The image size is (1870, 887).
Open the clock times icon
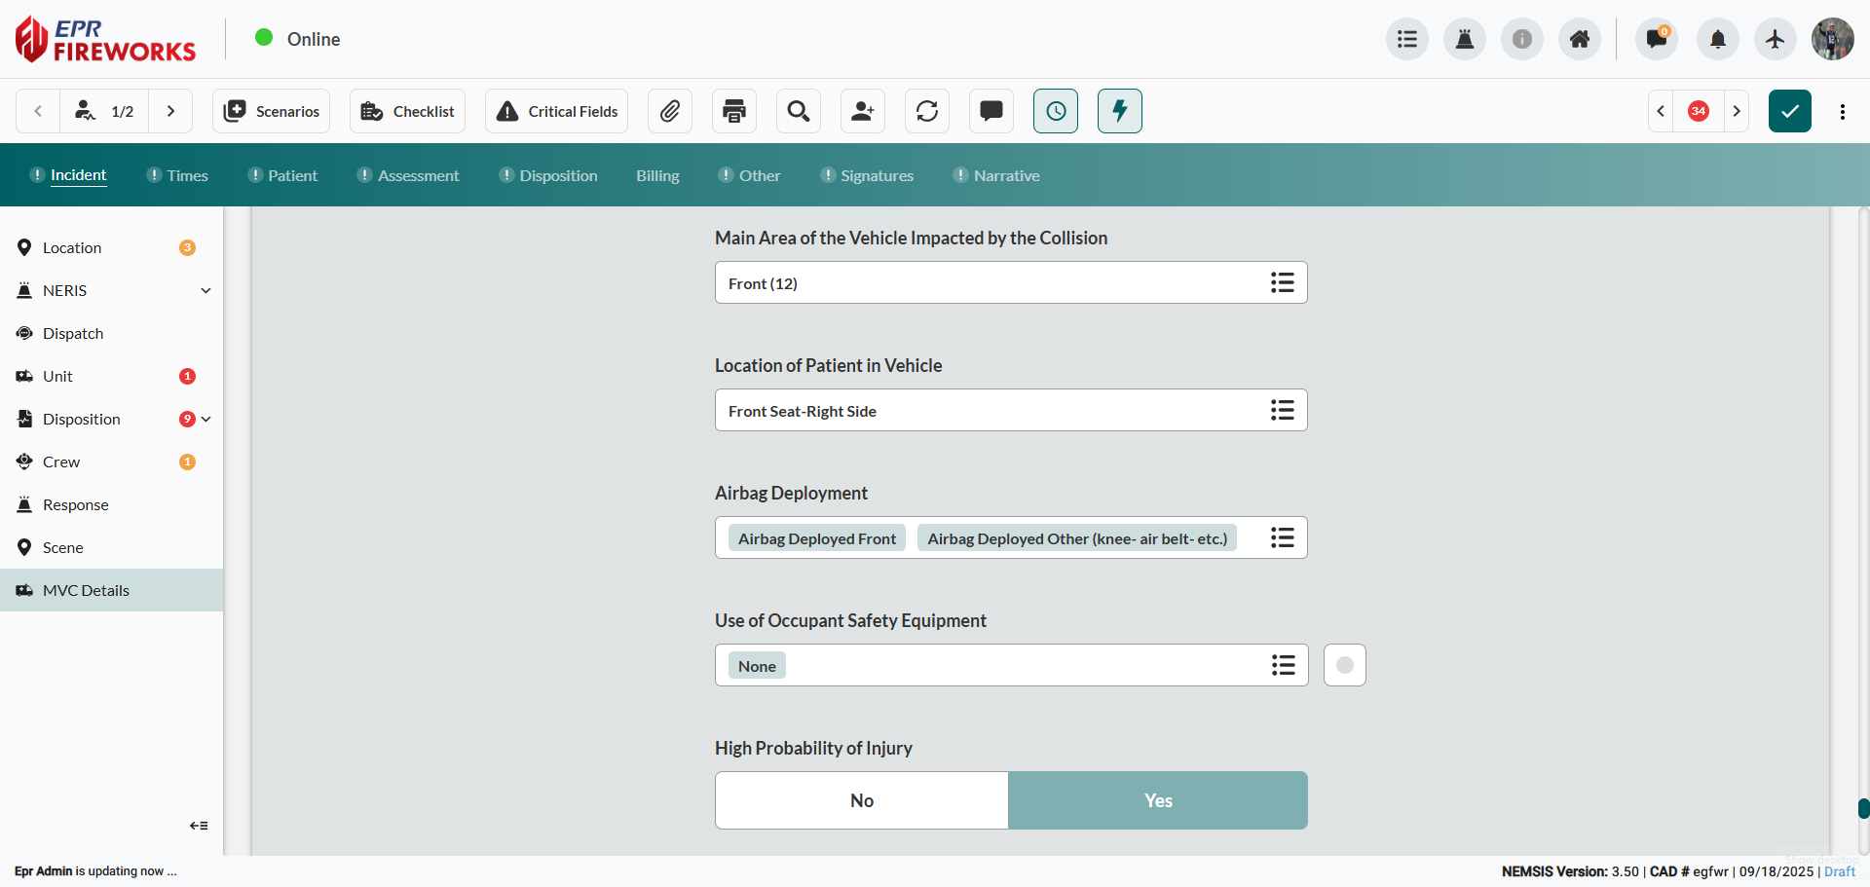(1056, 111)
